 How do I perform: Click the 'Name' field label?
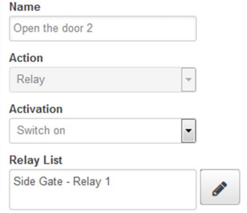pyautogui.click(x=25, y=7)
